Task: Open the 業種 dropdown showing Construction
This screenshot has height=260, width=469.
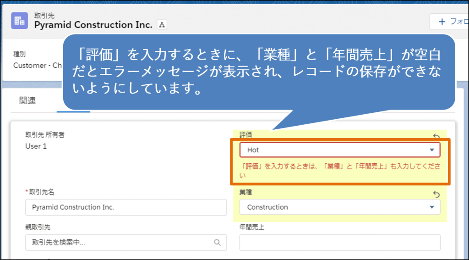Action: click(340, 207)
